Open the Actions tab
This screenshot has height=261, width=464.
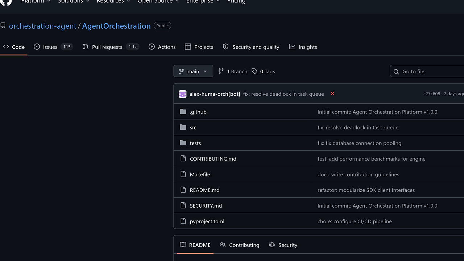[x=162, y=47]
